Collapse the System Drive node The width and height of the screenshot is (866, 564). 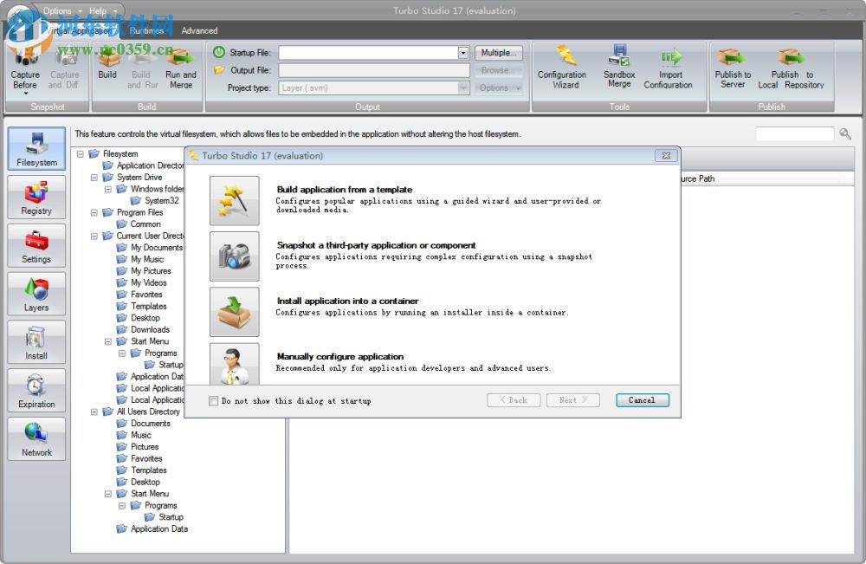click(94, 178)
